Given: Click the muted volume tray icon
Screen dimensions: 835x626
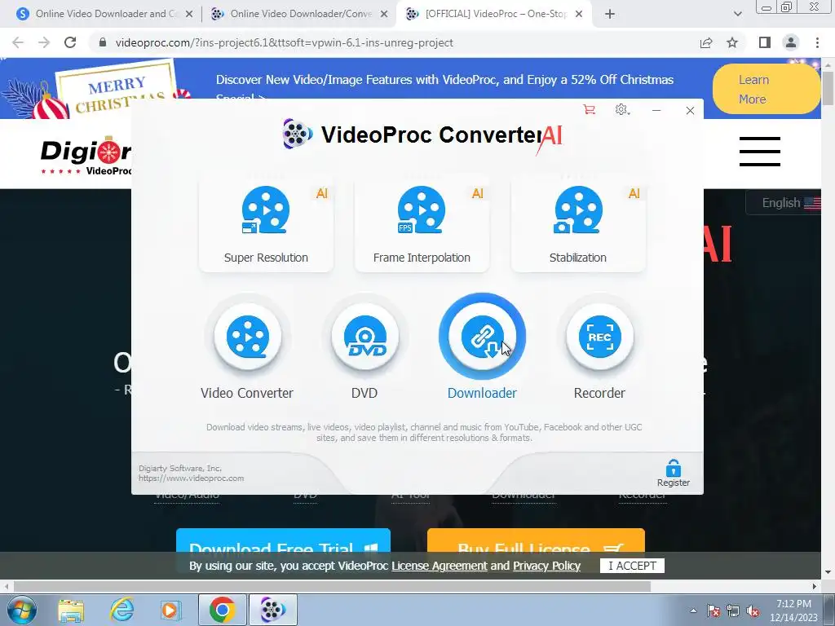Looking at the screenshot, I should [x=753, y=611].
